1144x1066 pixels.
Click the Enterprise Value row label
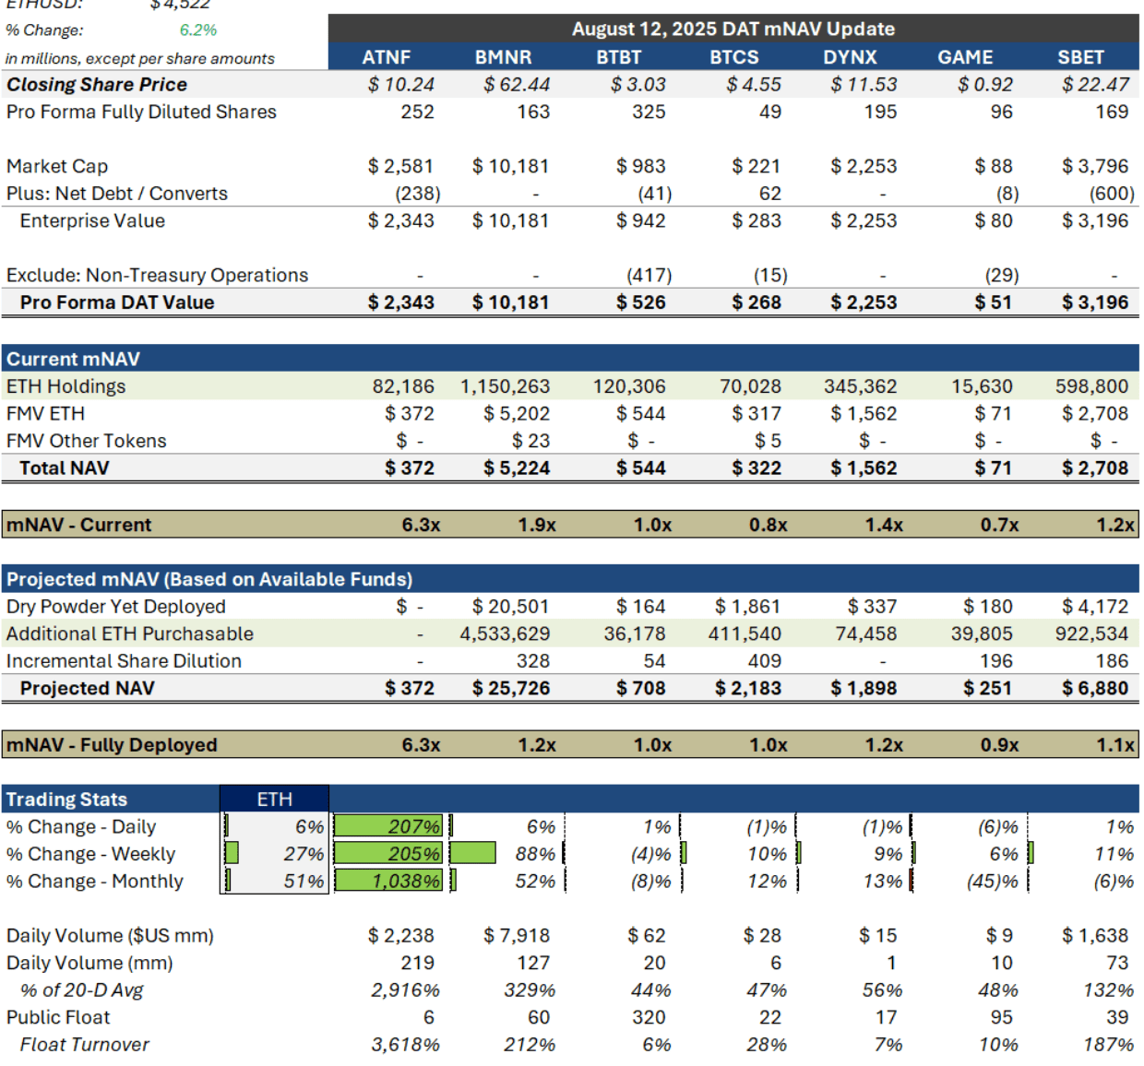92,220
